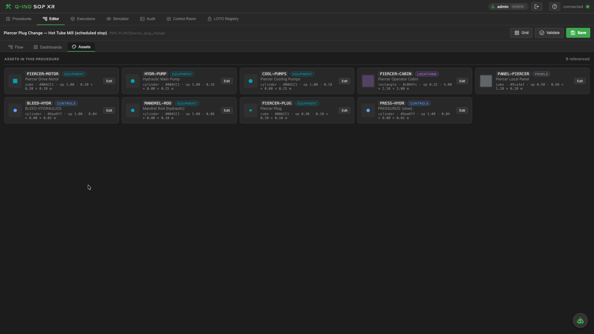The image size is (594, 334).
Task: Click MANDREL-ROD teal cylinder swatch
Action: 133,110
